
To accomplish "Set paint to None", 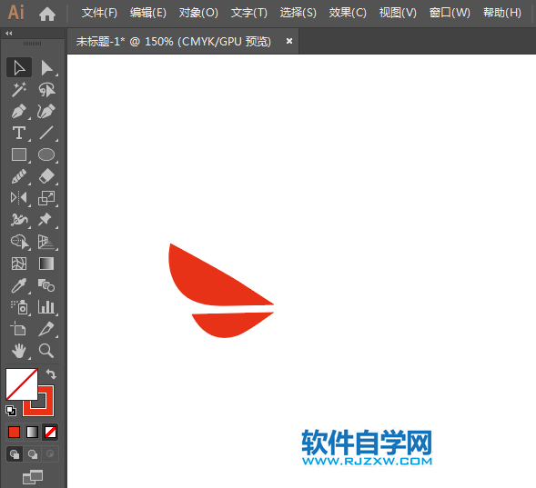I will click(50, 432).
